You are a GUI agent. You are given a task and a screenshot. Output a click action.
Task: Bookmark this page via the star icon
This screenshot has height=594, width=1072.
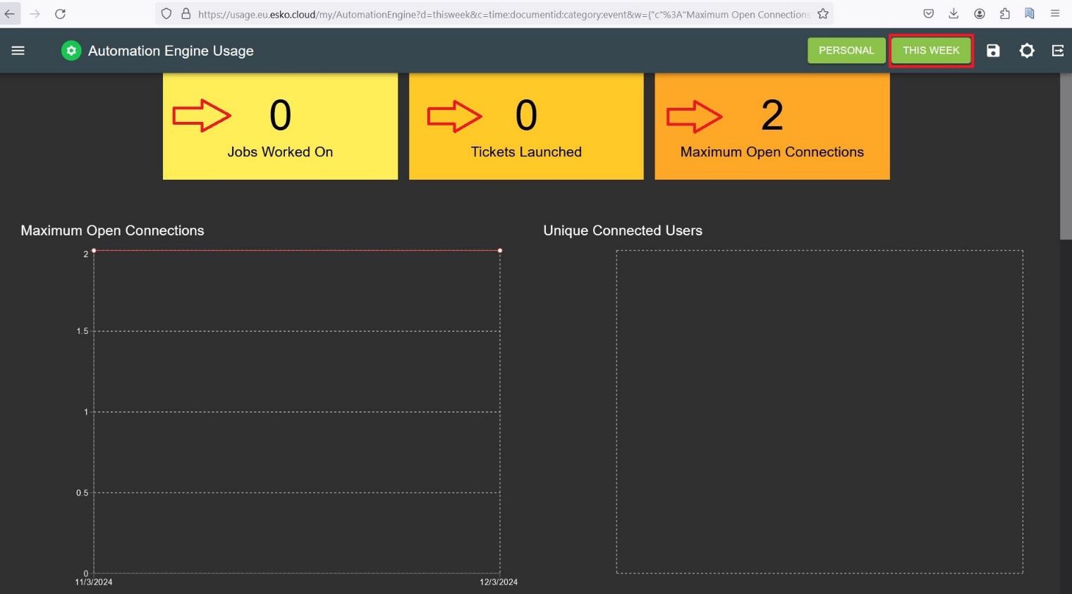[823, 13]
